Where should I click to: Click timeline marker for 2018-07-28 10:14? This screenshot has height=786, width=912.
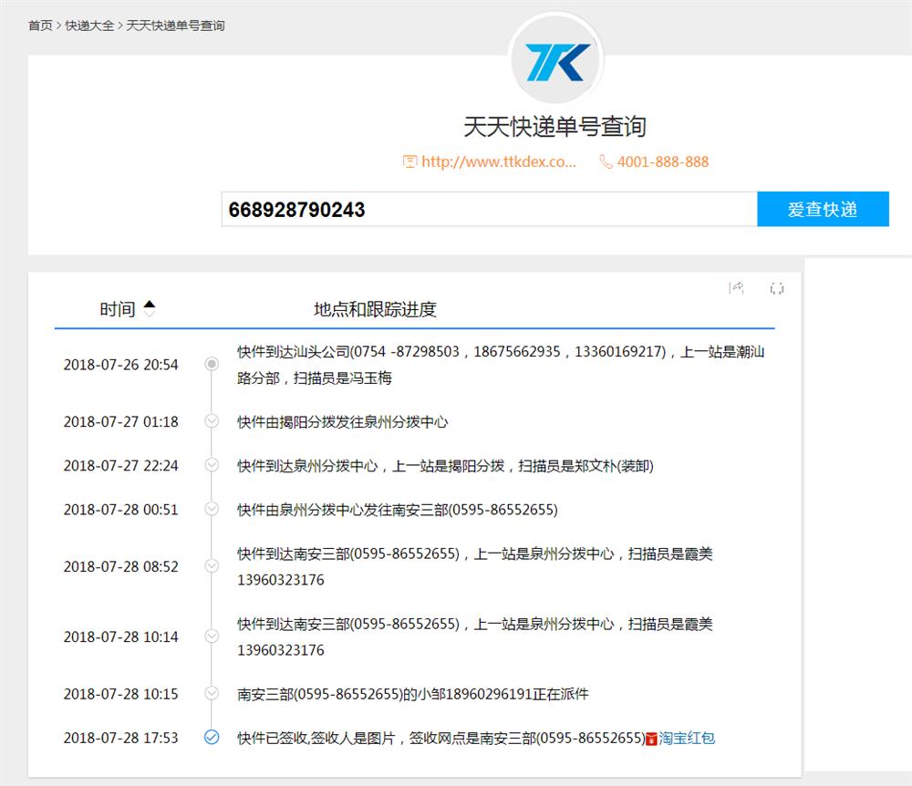tap(212, 636)
